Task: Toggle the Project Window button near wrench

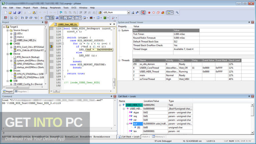Action: coord(169,13)
